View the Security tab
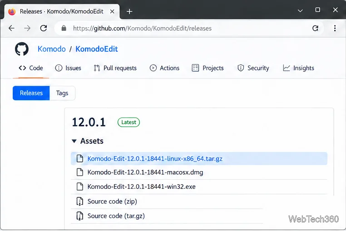Viewport: 346px width, 231px height. 253,68
